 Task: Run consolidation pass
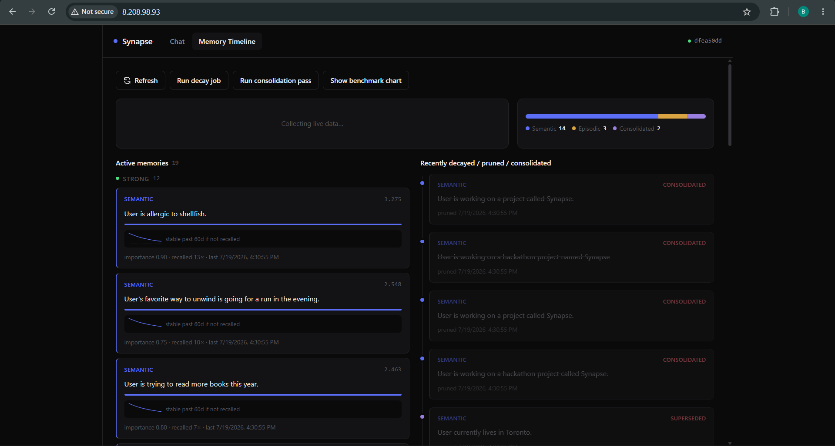click(x=275, y=80)
